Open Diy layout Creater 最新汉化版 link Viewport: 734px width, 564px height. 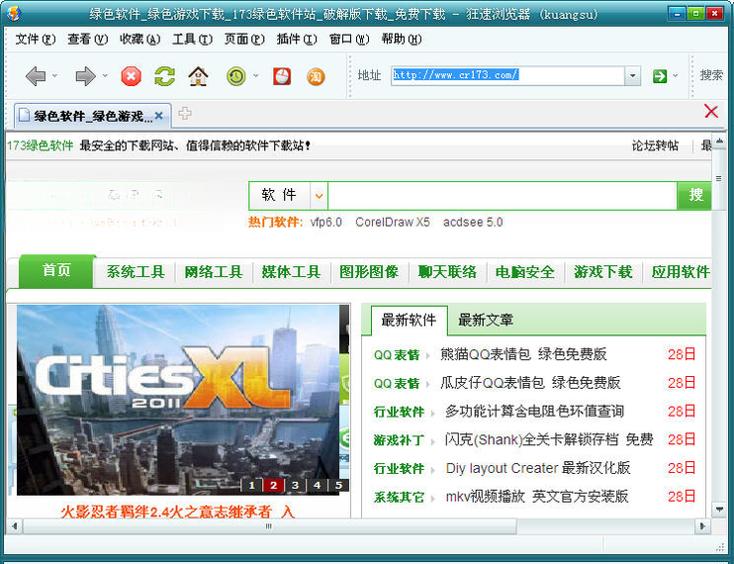(538, 468)
